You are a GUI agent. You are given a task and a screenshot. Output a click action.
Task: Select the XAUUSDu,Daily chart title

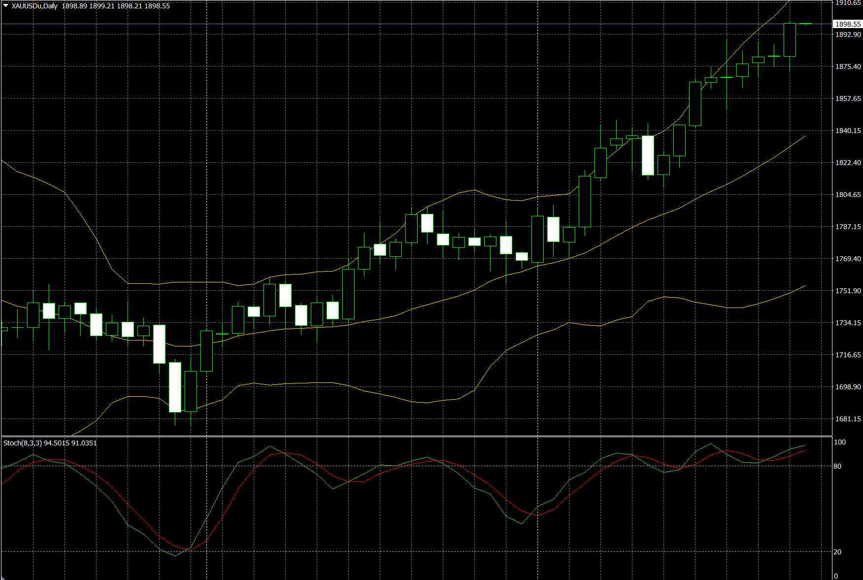click(34, 6)
